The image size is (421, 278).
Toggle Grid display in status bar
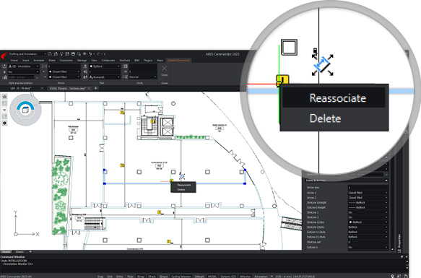[110, 276]
